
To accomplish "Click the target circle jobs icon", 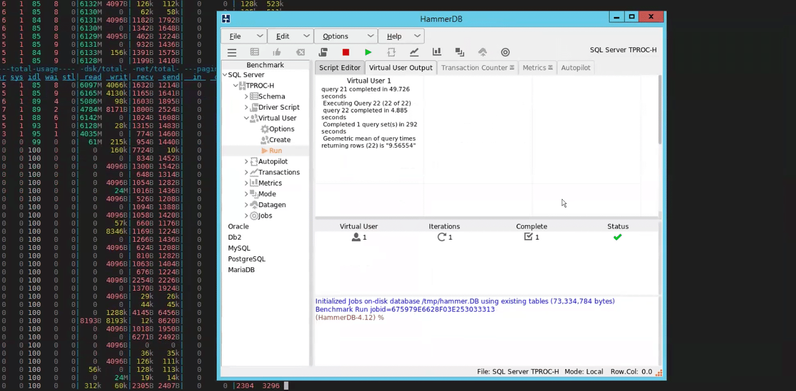I will click(505, 52).
